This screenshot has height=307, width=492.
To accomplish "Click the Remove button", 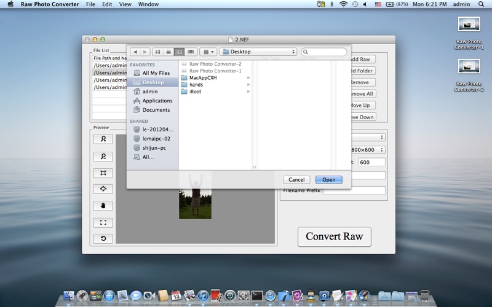I will [x=362, y=82].
